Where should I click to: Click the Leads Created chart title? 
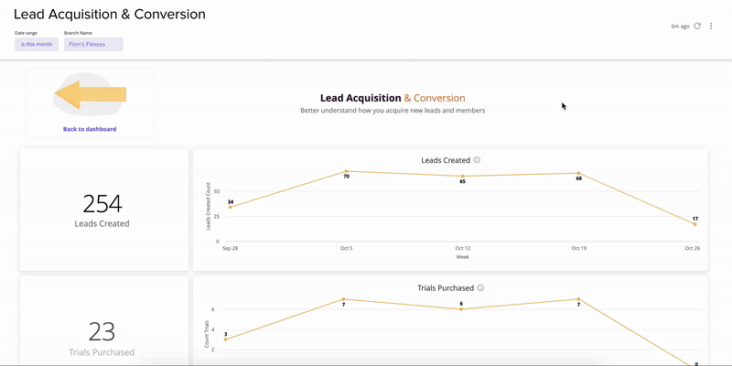pyautogui.click(x=446, y=160)
